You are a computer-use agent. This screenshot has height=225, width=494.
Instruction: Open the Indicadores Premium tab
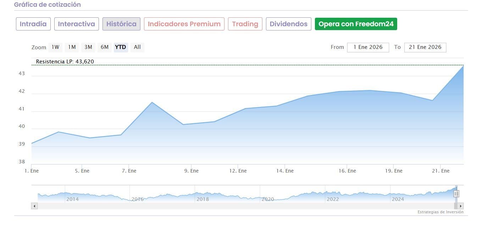184,24
